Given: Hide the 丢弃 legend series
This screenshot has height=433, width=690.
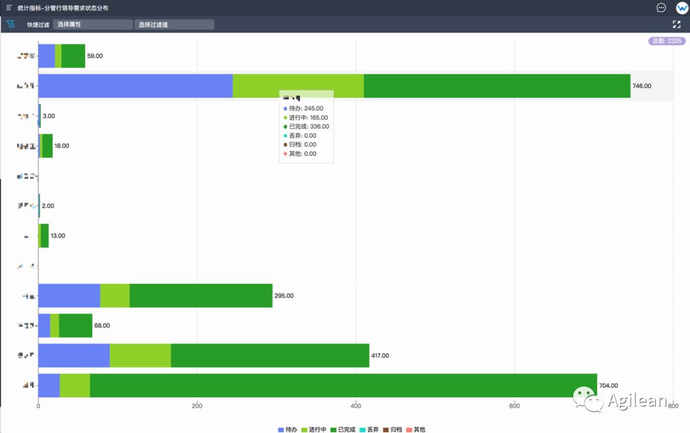Looking at the screenshot, I should [x=369, y=429].
